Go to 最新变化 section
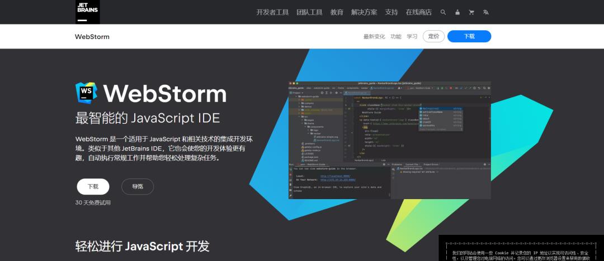Viewport: 604px width, 261px height. [x=374, y=36]
